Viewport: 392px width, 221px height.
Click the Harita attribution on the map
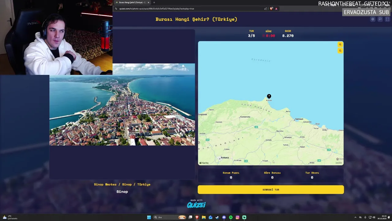204,163
